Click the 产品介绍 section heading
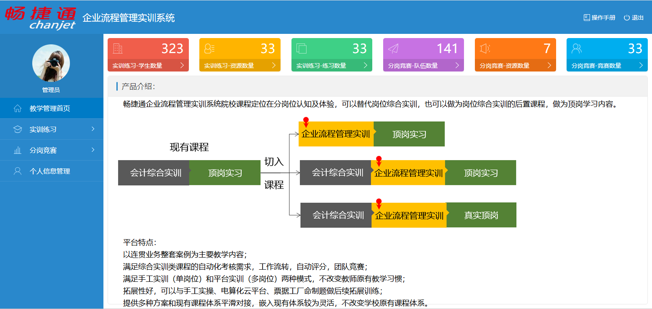This screenshot has width=652, height=309. point(138,87)
